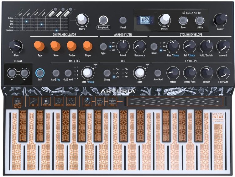
Task: Click the filter Cutoff knob
Action: [123, 46]
